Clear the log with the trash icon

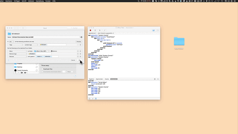pyautogui.click(x=155, y=79)
